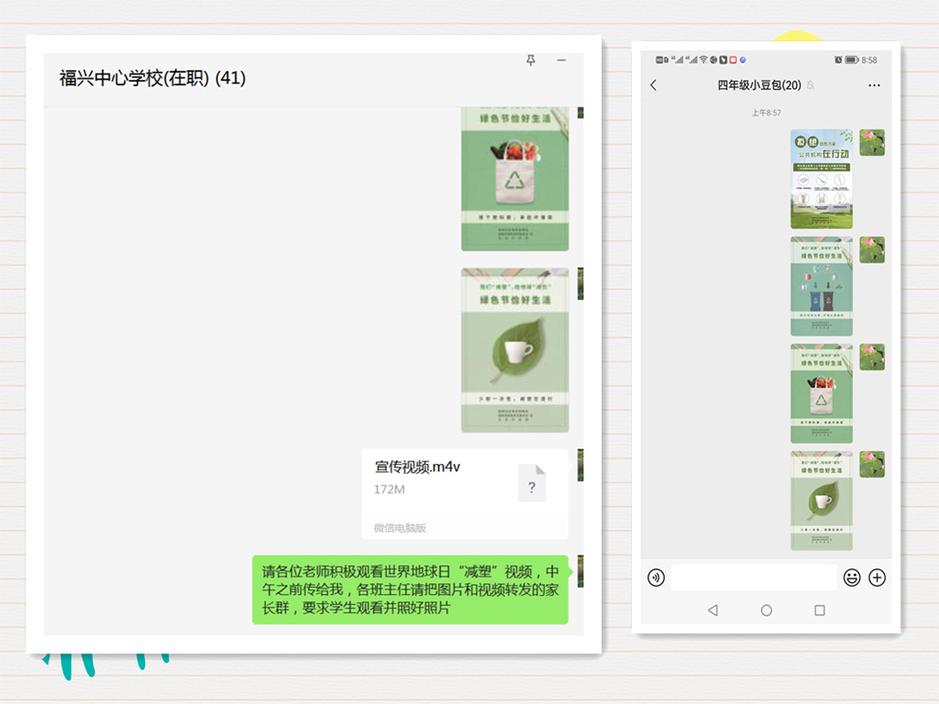This screenshot has width=939, height=704.
Task: Pin the 福兴中心学校 chat window
Action: (530, 60)
